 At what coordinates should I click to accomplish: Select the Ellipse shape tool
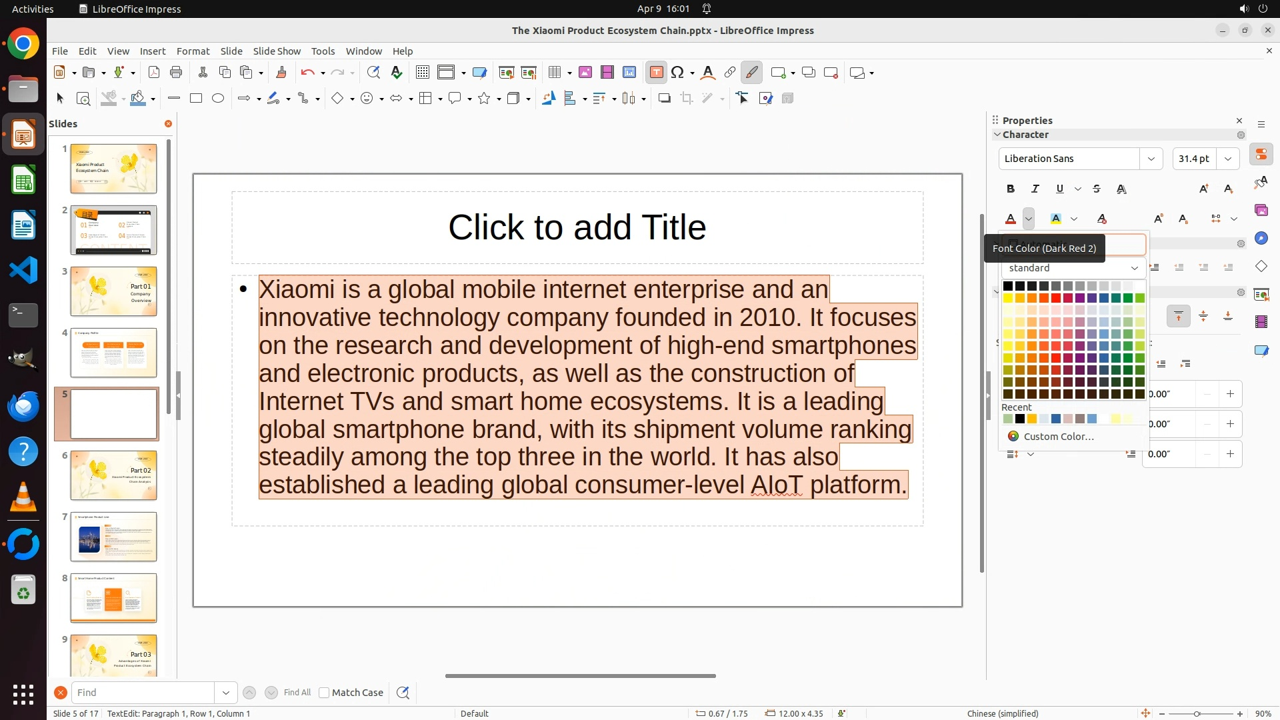[x=218, y=99]
